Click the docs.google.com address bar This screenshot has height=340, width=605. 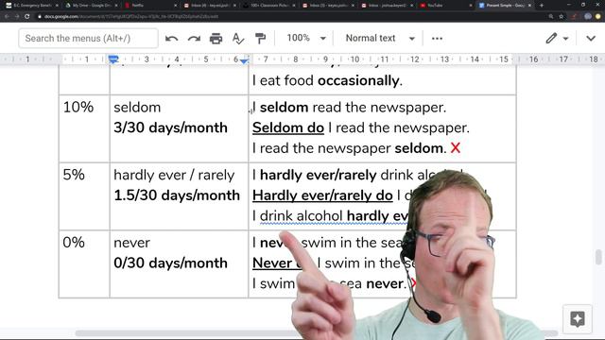click(x=289, y=17)
